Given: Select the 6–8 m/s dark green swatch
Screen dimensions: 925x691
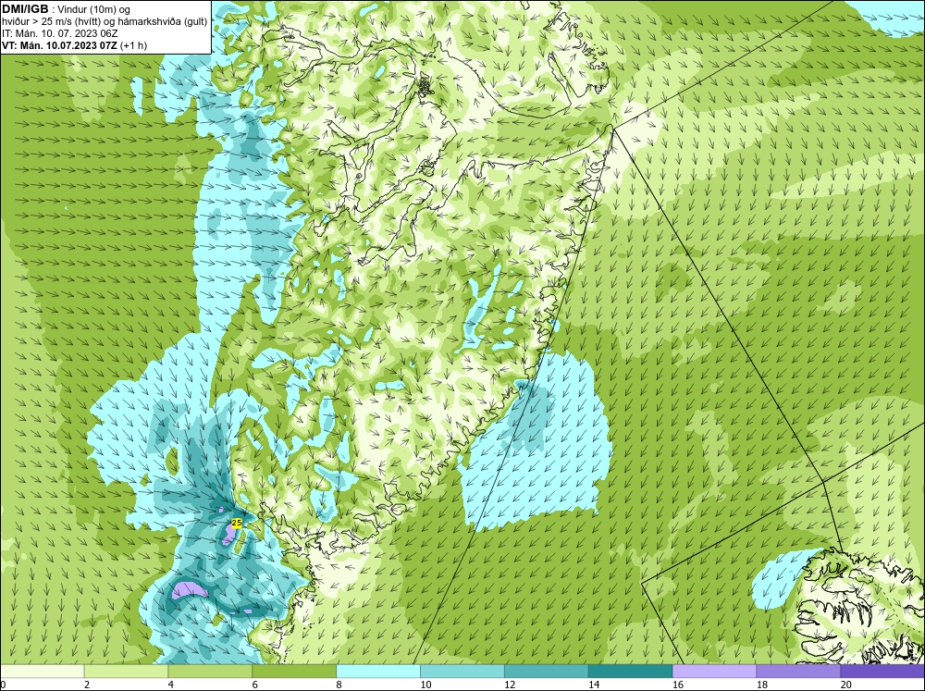Looking at the screenshot, I should tap(294, 671).
